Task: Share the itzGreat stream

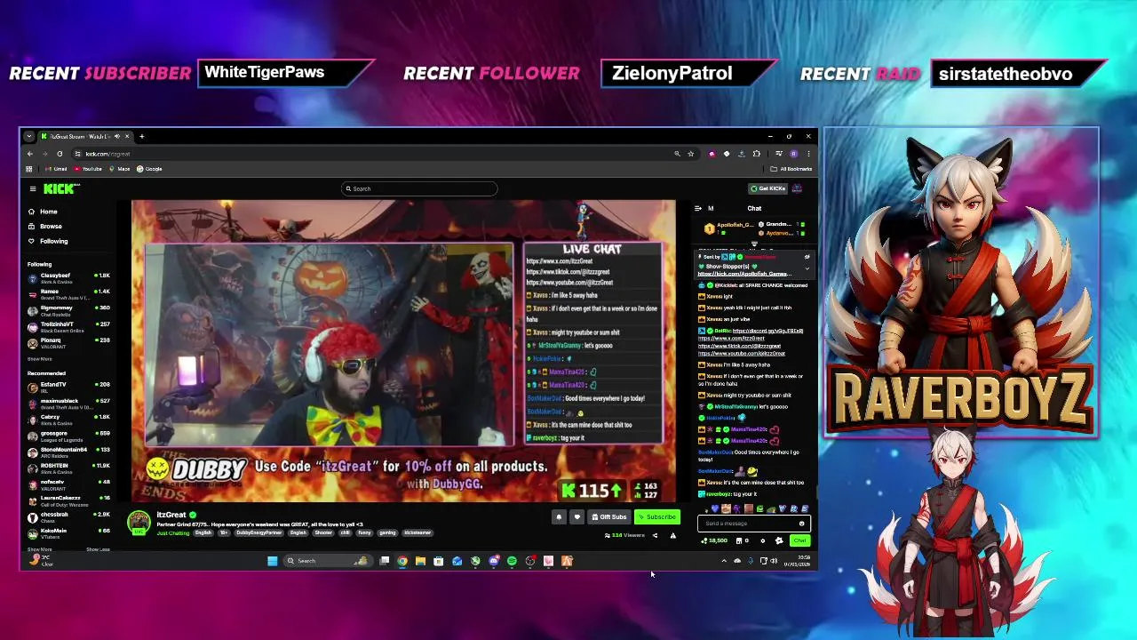Action: click(655, 536)
